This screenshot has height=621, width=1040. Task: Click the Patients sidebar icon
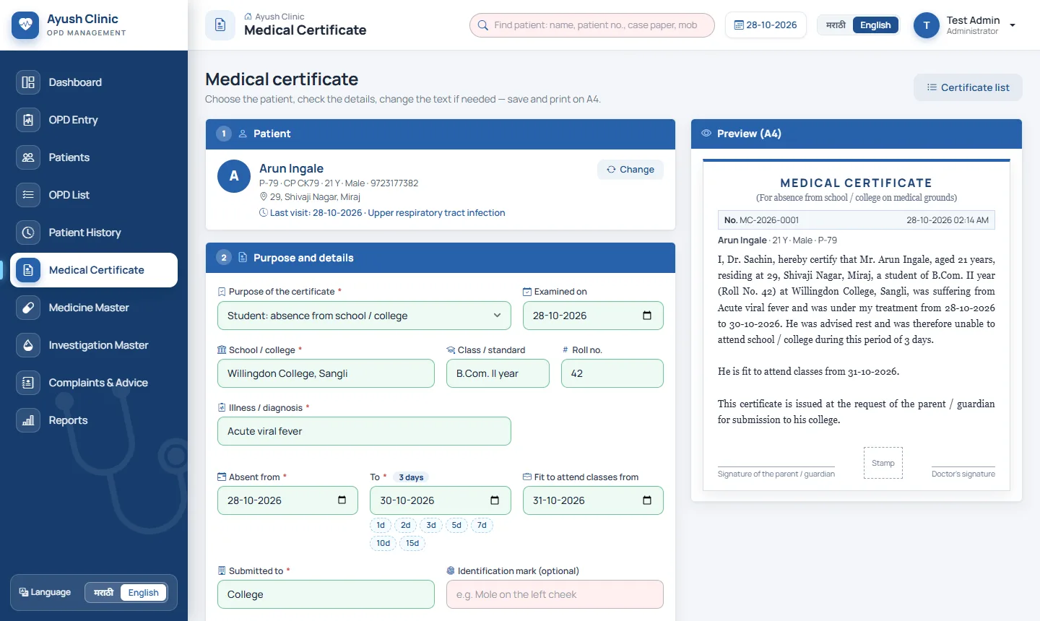(28, 157)
